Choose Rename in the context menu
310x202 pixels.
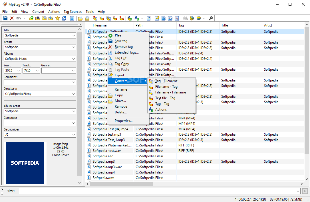pyautogui.click(x=128, y=89)
